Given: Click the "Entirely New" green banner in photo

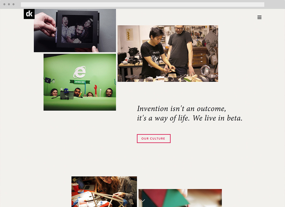Looking at the screenshot, I should point(80,82).
